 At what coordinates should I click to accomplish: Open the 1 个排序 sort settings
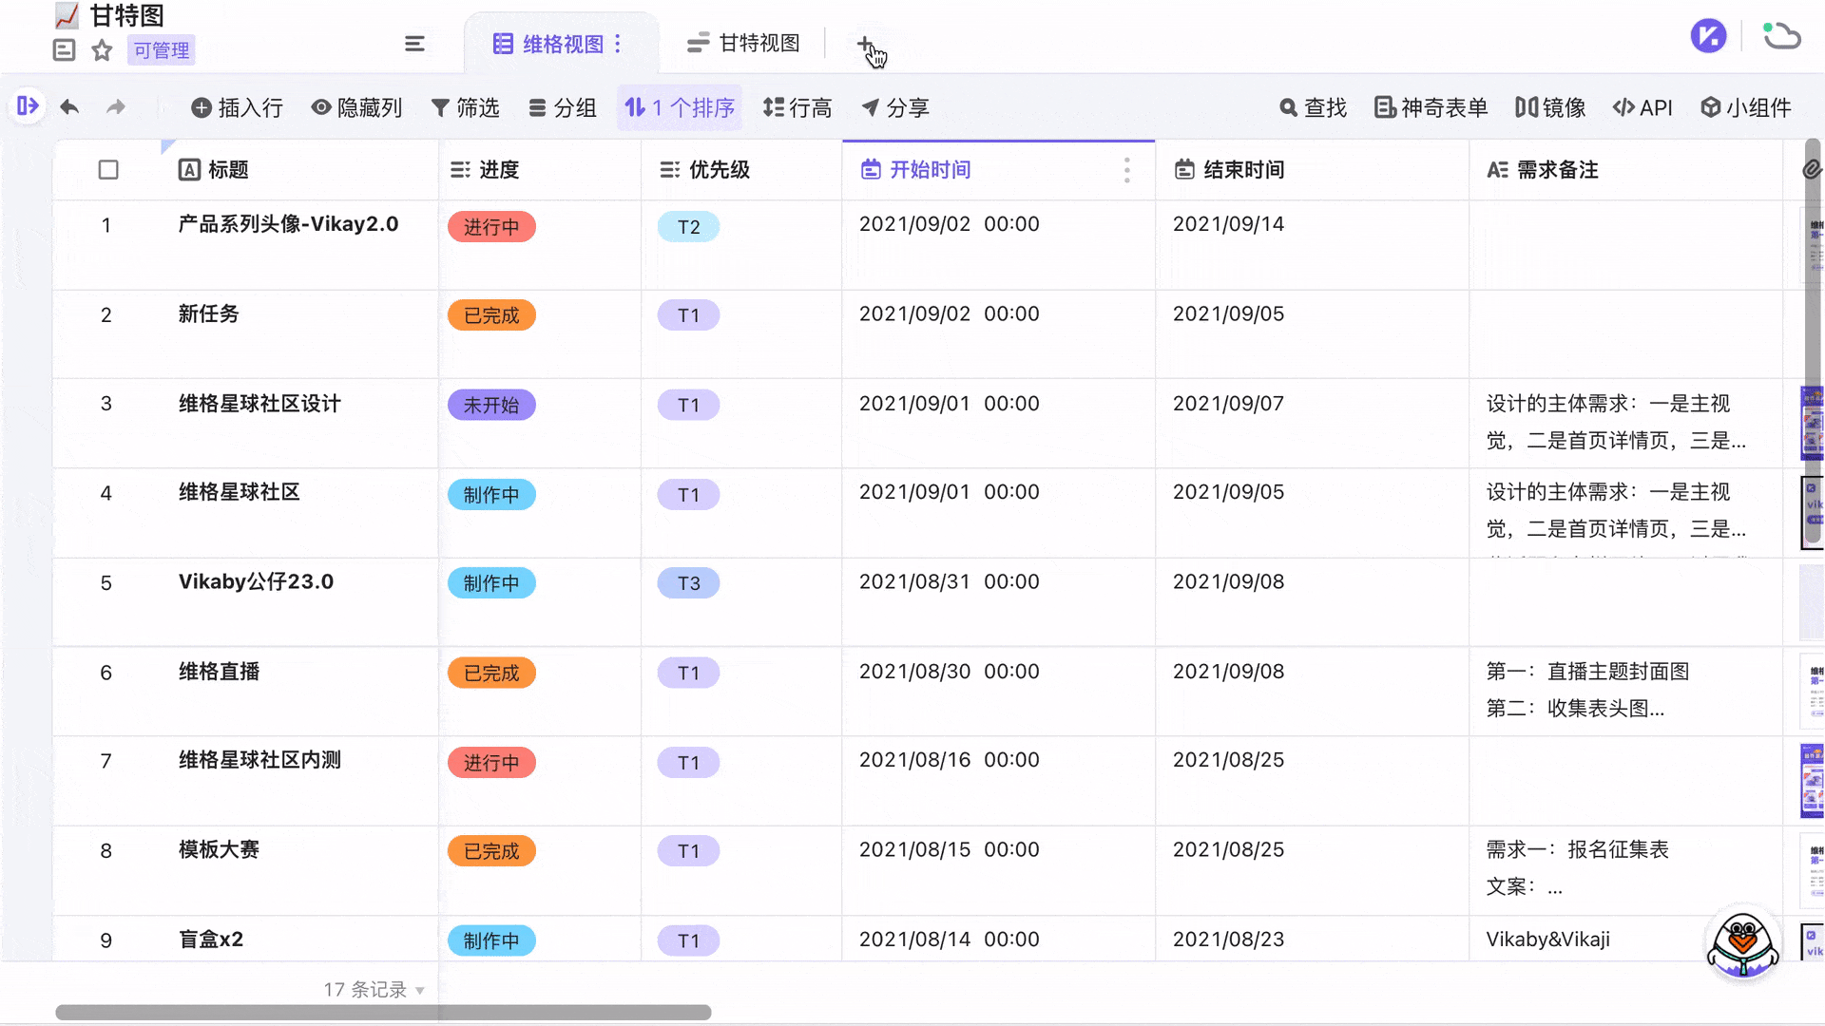(x=681, y=108)
